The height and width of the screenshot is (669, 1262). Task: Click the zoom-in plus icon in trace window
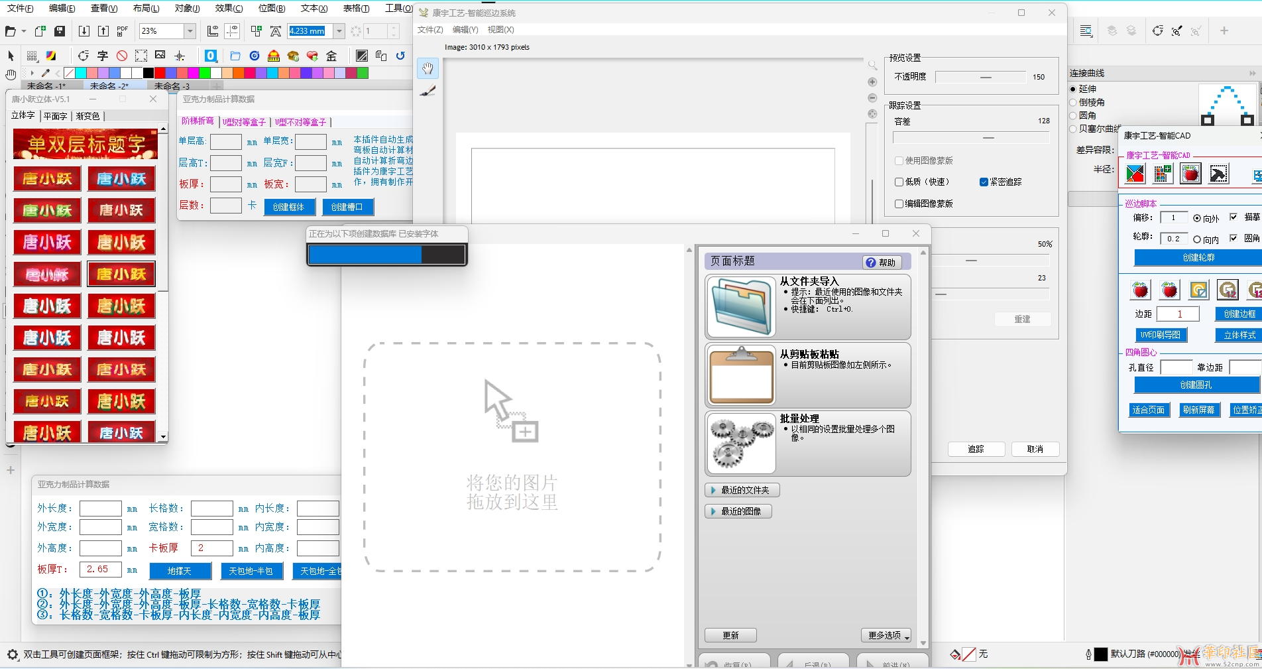pyautogui.click(x=872, y=82)
